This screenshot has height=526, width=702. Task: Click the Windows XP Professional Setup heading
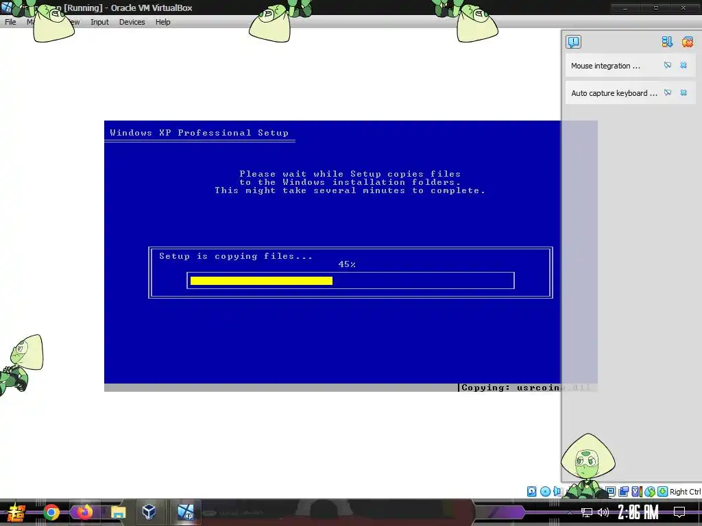tap(199, 133)
